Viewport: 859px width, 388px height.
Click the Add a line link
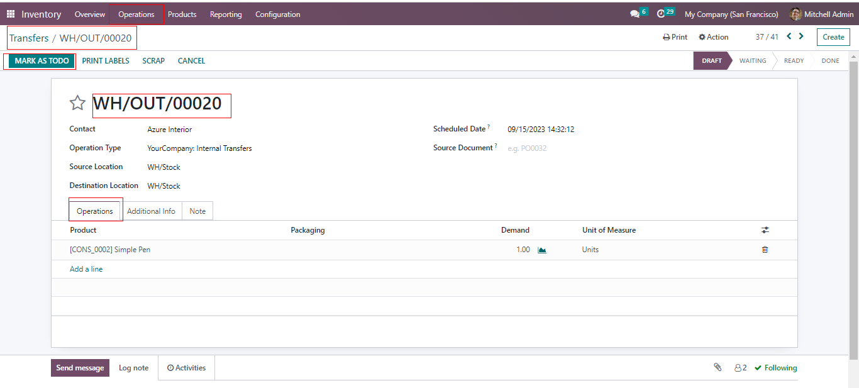coord(86,269)
